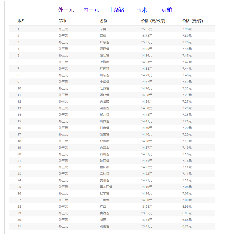Click the per-jin price 7.98元
226x234 pixels.
pos(187,29)
